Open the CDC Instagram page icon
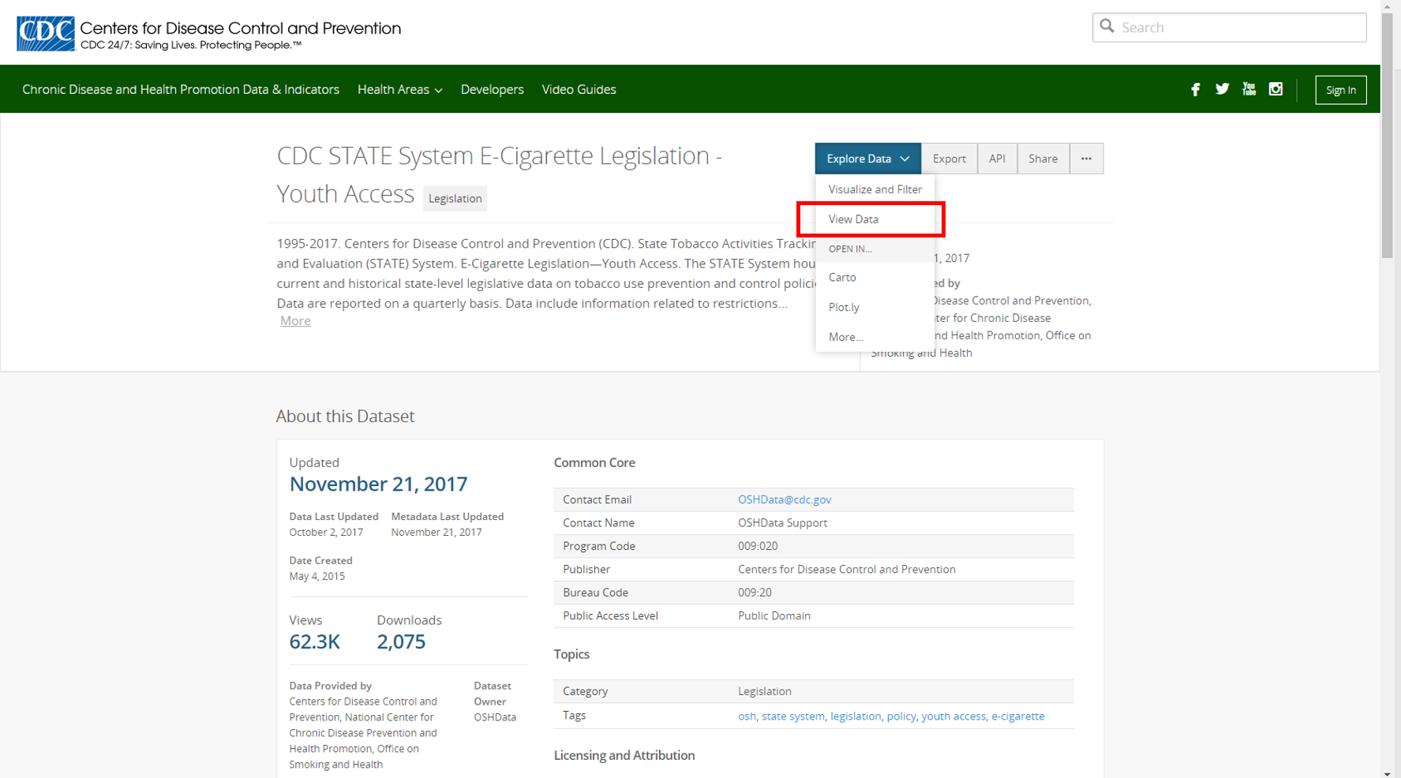The width and height of the screenshot is (1401, 778). tap(1276, 89)
